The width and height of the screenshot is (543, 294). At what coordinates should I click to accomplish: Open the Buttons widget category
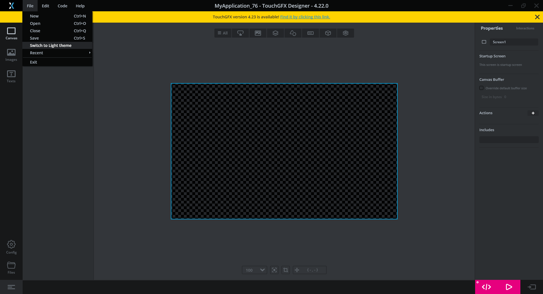point(240,33)
